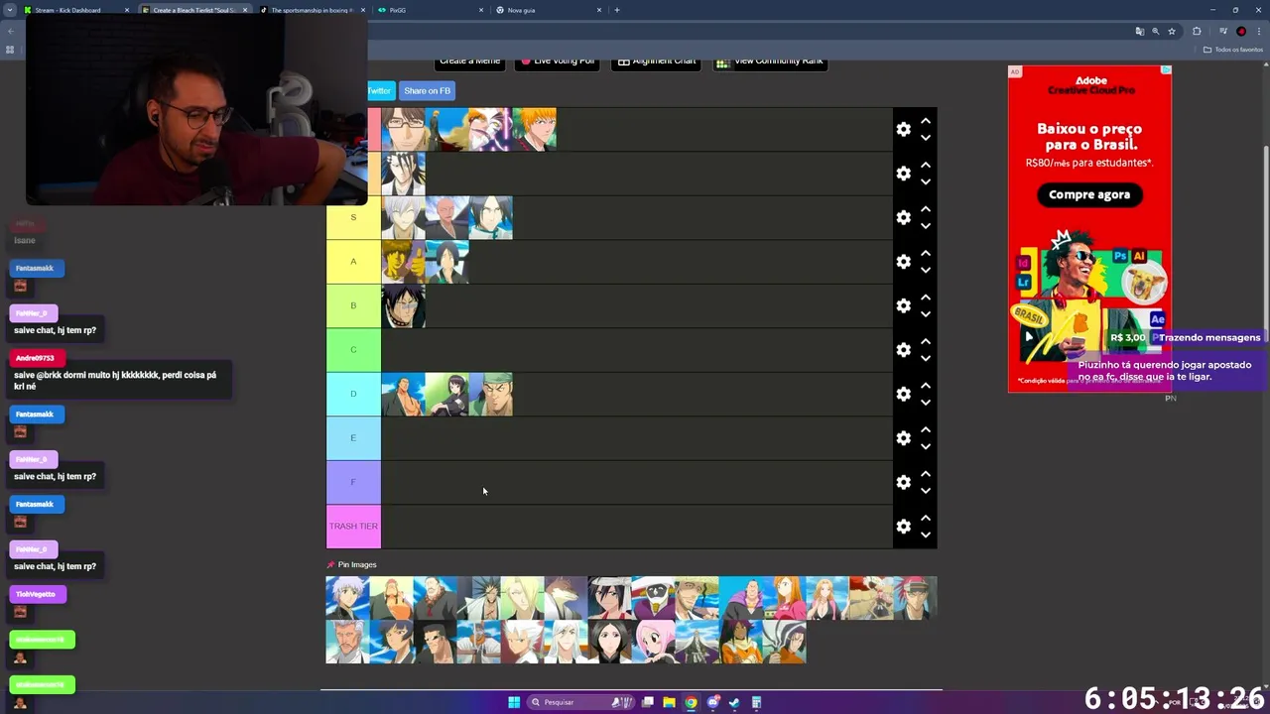Screen dimensions: 1270x714
Task: Click Compre agora in the Adobe ad
Action: coord(1089,194)
